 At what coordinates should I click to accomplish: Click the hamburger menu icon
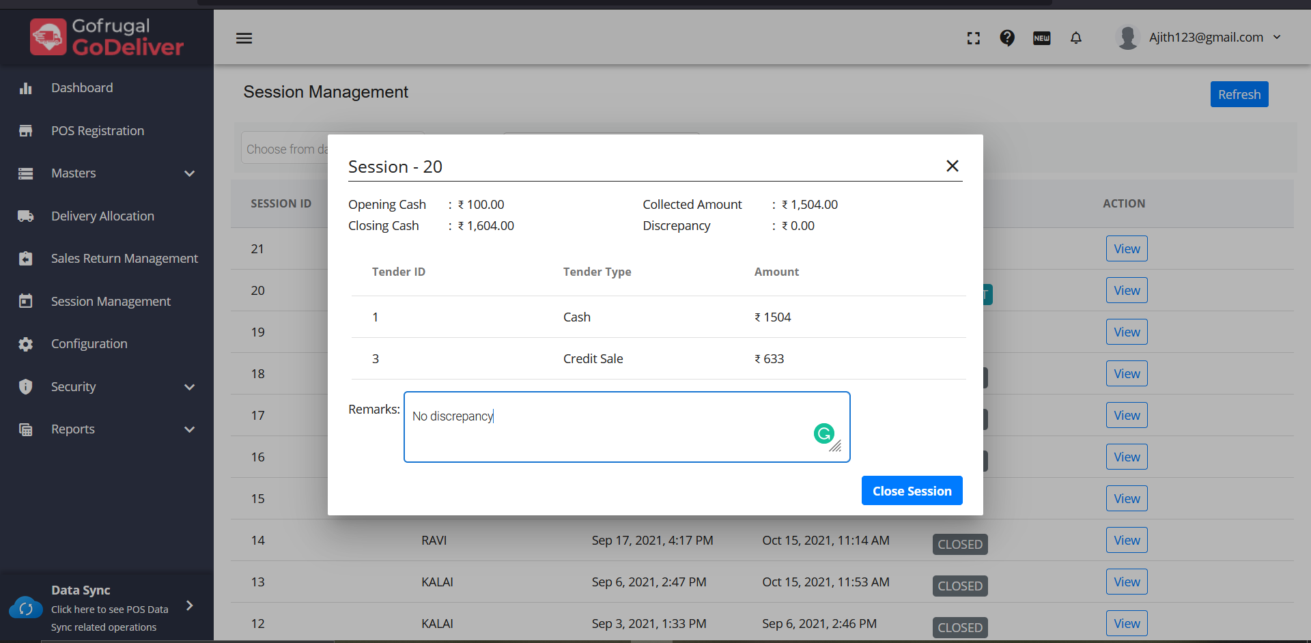[244, 38]
